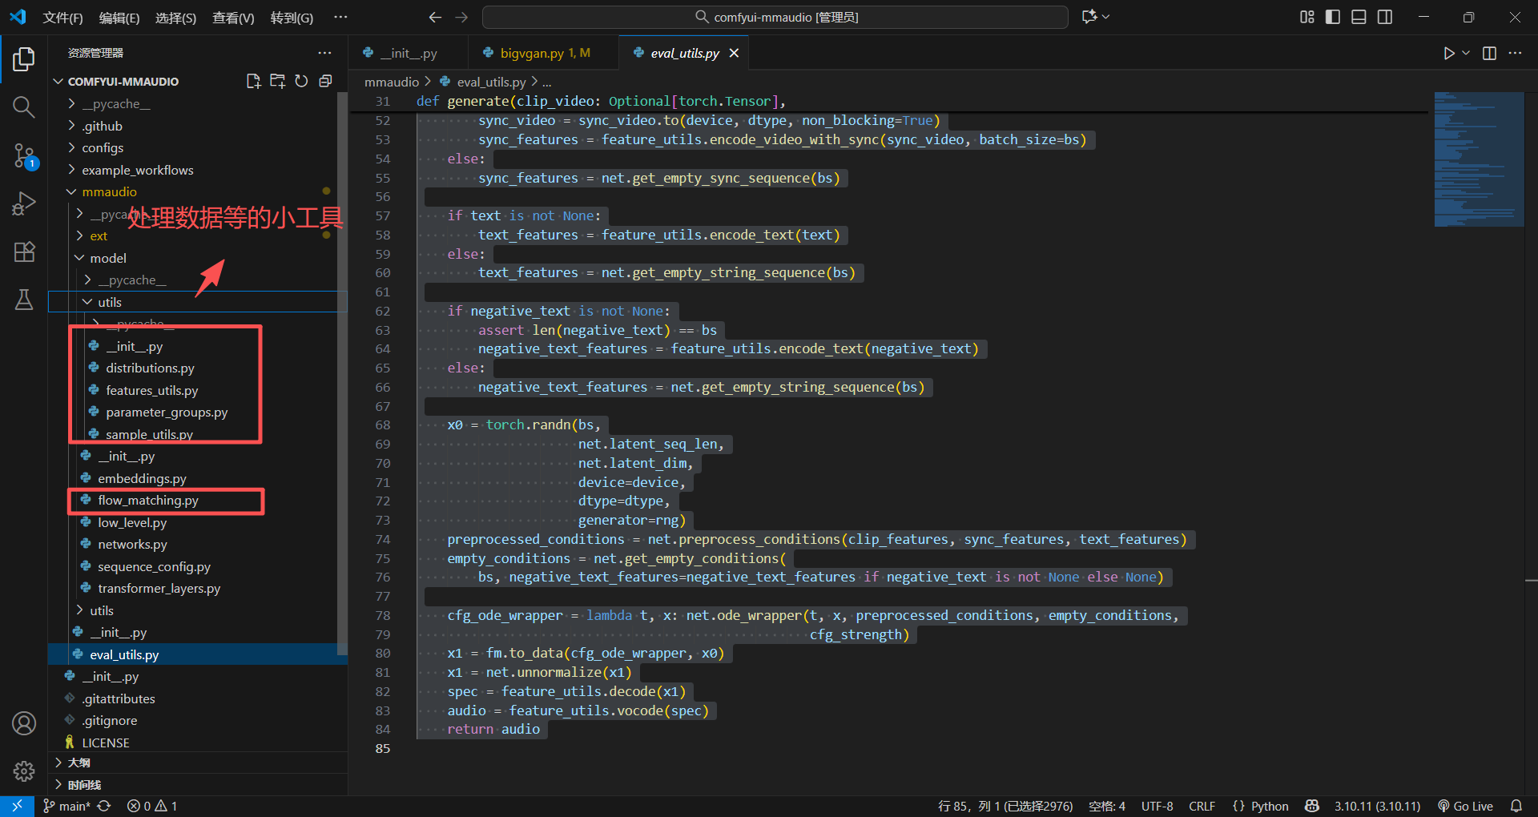Open features_utils.py file
The image size is (1538, 817).
(151, 390)
